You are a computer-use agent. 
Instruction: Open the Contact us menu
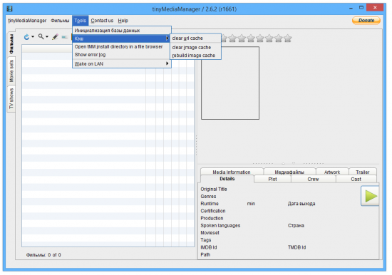102,21
